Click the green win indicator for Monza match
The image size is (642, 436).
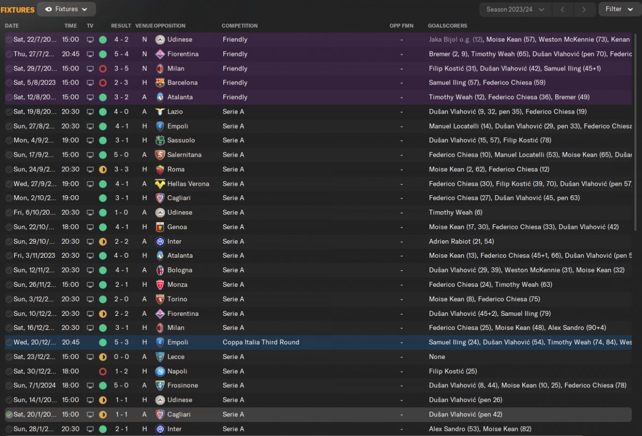tap(103, 284)
